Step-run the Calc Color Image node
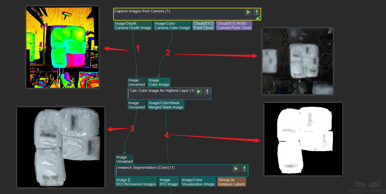 tap(207, 92)
